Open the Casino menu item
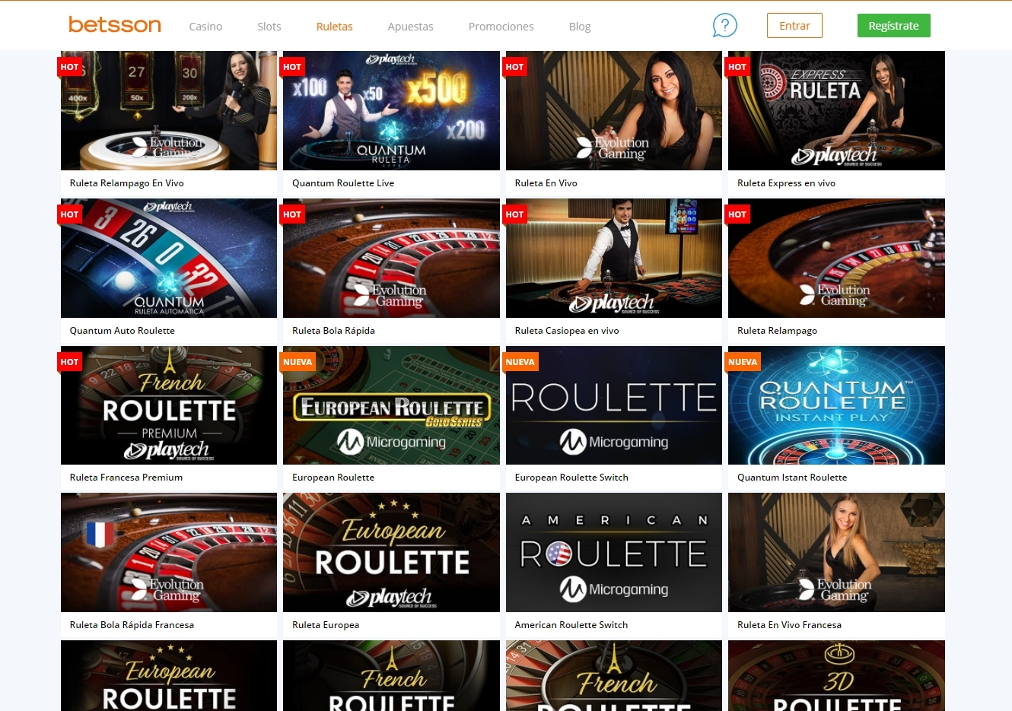 205,27
